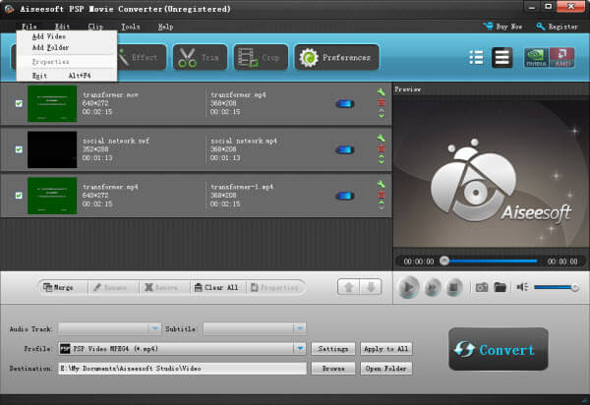Open the Edit menu
The height and width of the screenshot is (405, 590).
pyautogui.click(x=63, y=27)
